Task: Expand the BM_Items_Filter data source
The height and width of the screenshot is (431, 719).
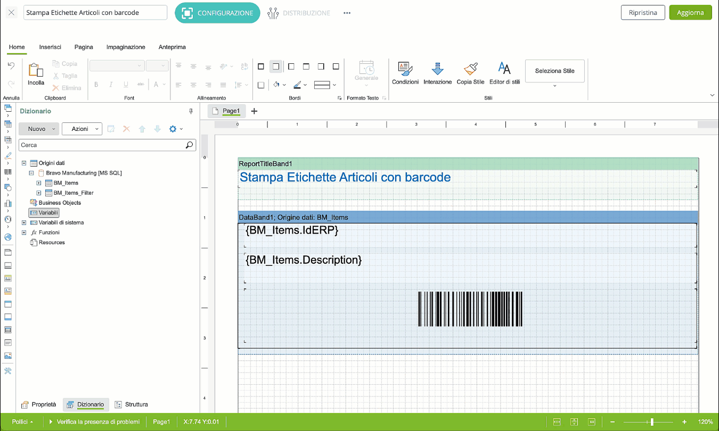Action: [39, 193]
